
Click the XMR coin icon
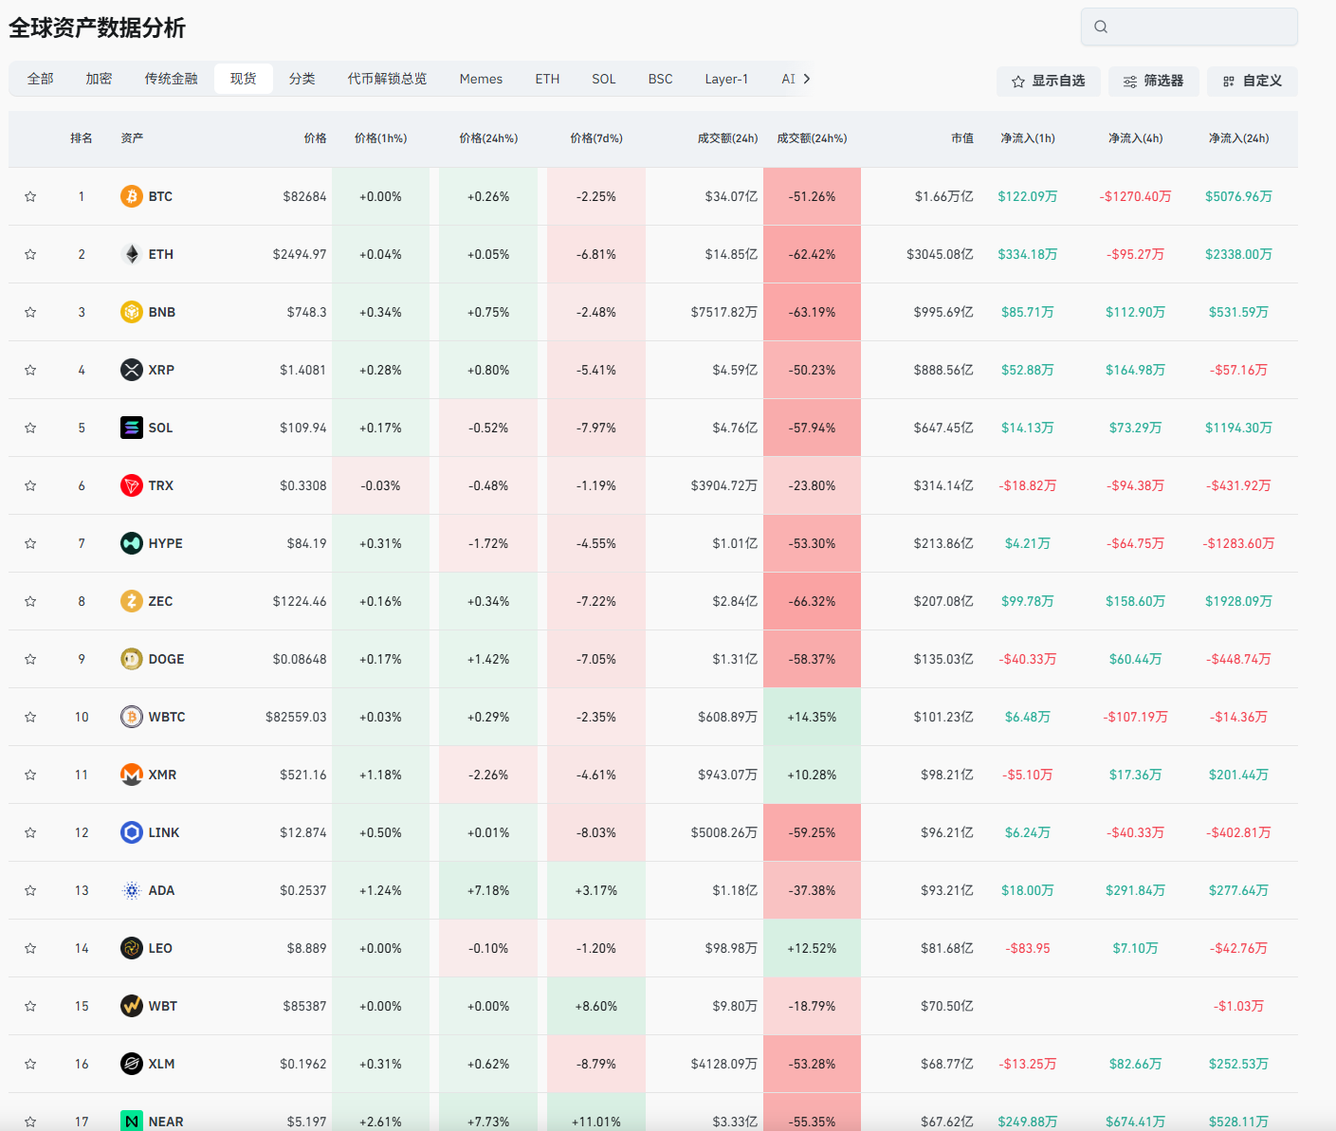[x=132, y=775]
